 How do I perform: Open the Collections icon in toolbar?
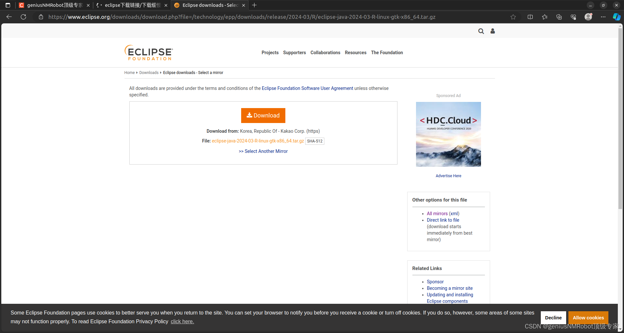[559, 17]
